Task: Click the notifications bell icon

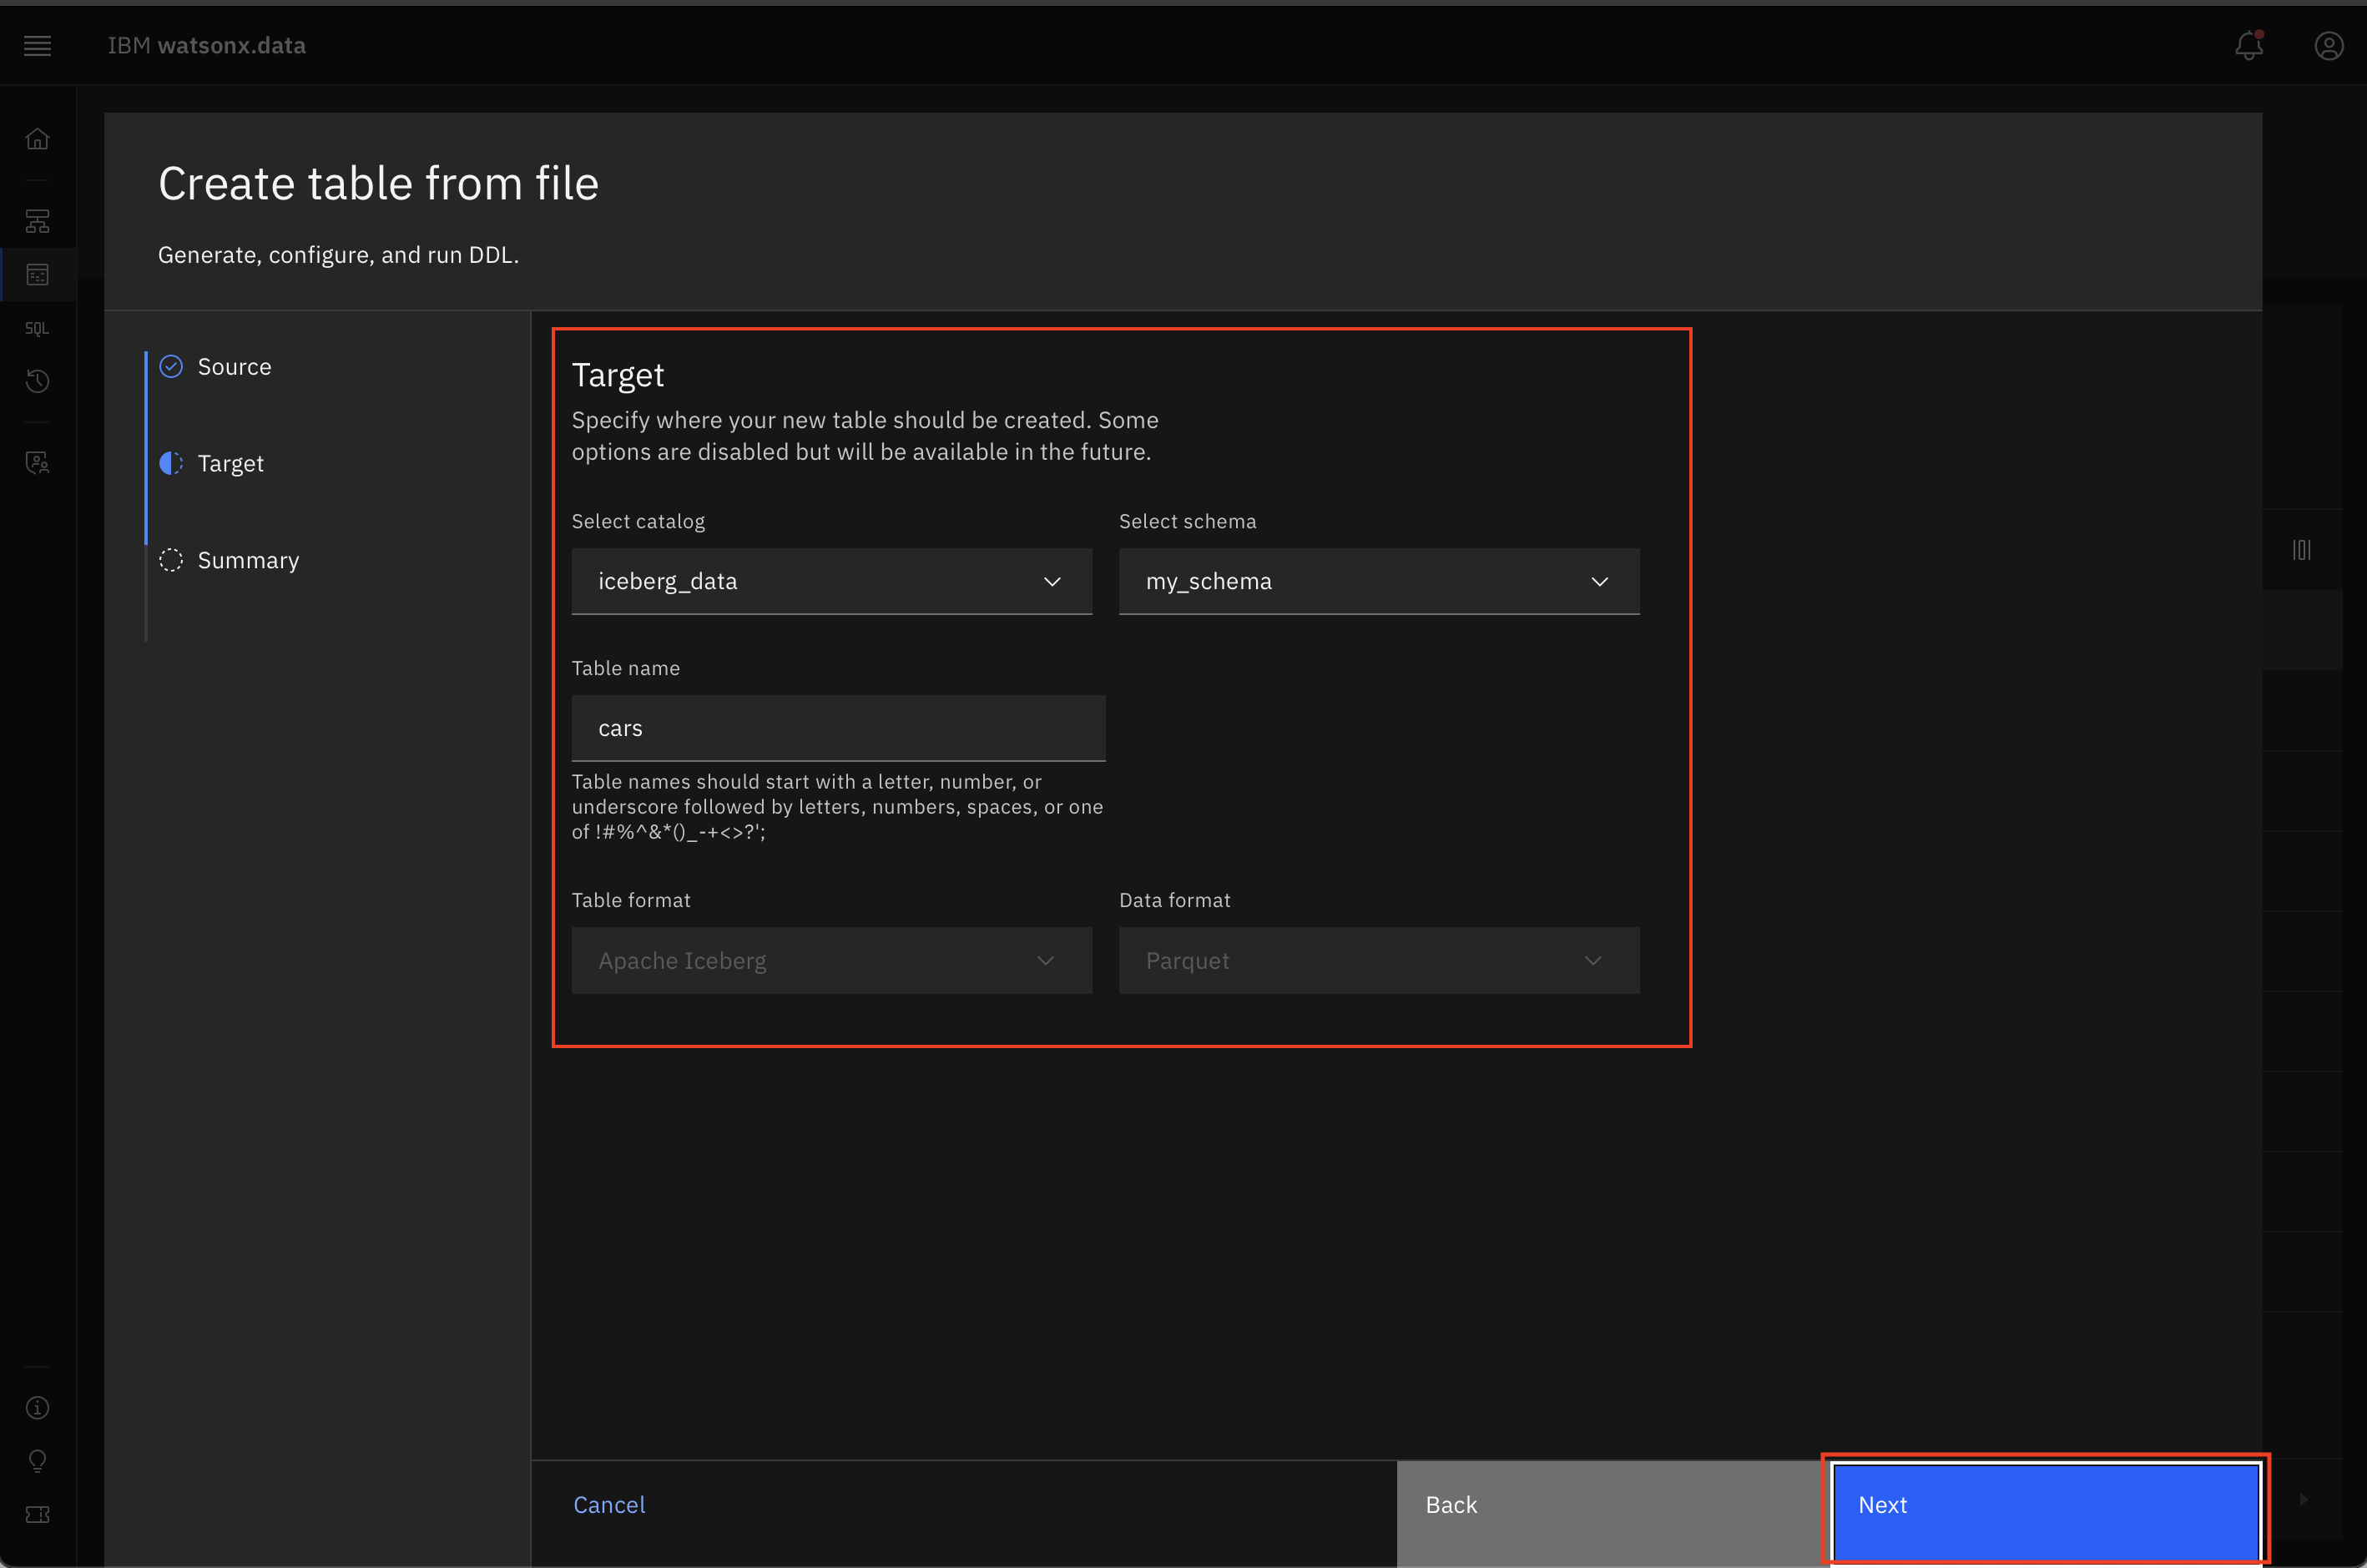Action: click(2248, 46)
